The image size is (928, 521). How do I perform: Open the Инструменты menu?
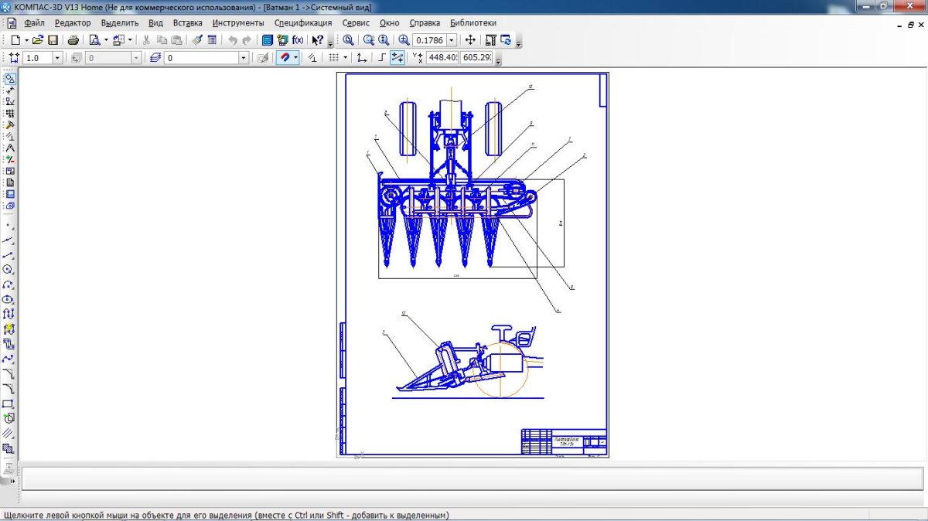(x=237, y=23)
